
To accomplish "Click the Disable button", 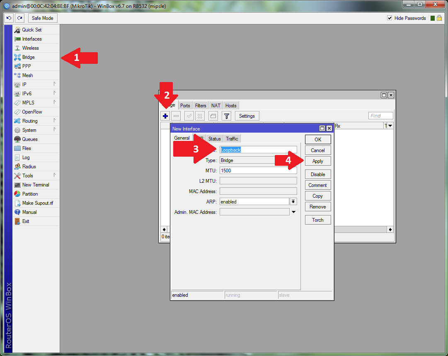I will [318, 174].
